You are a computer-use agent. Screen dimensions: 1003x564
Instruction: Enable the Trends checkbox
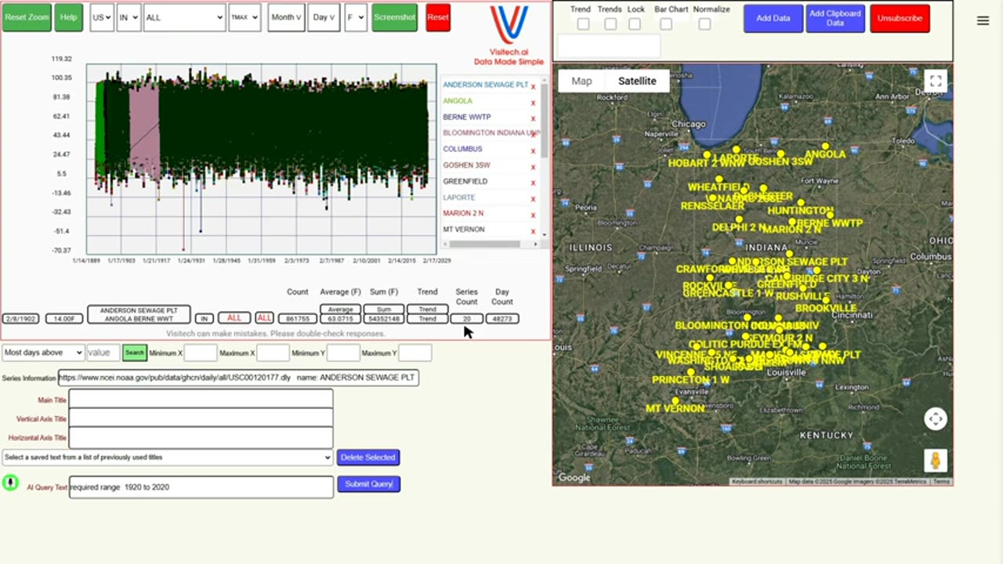click(x=610, y=24)
